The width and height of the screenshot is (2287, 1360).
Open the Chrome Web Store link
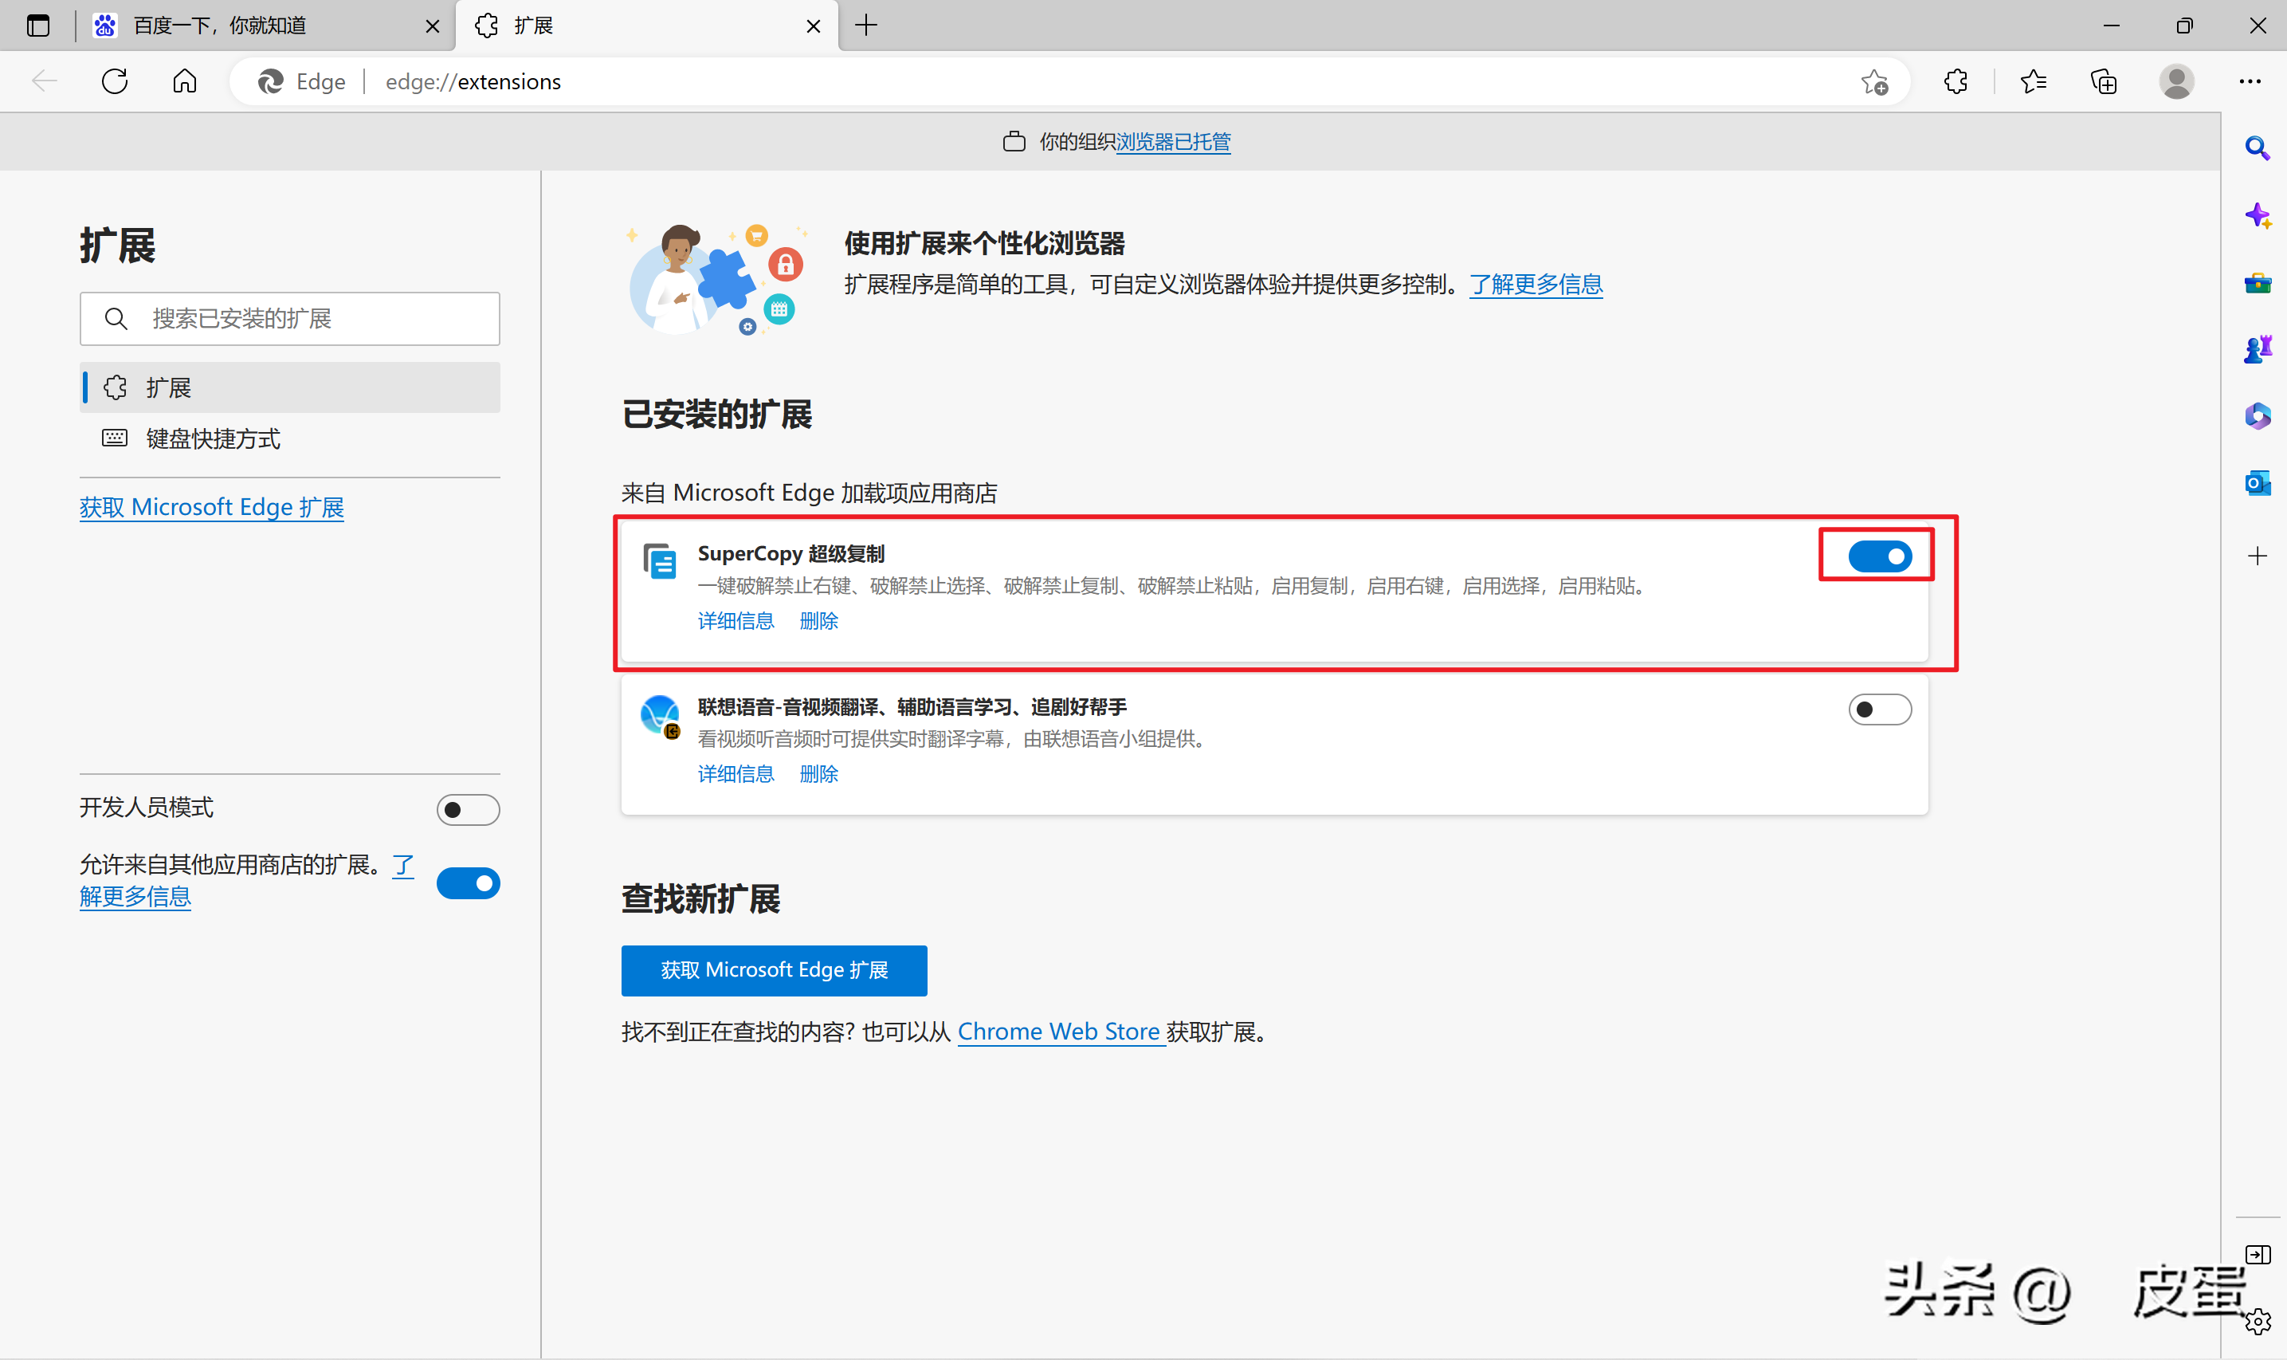1060,1032
